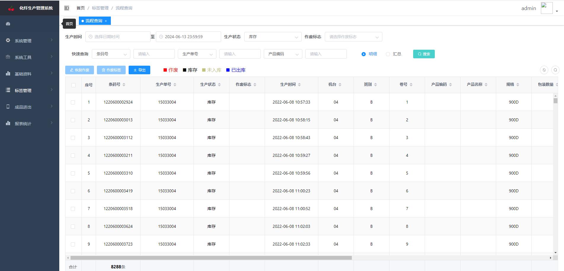
Task: Select the 汇总 radio button
Action: (388, 54)
